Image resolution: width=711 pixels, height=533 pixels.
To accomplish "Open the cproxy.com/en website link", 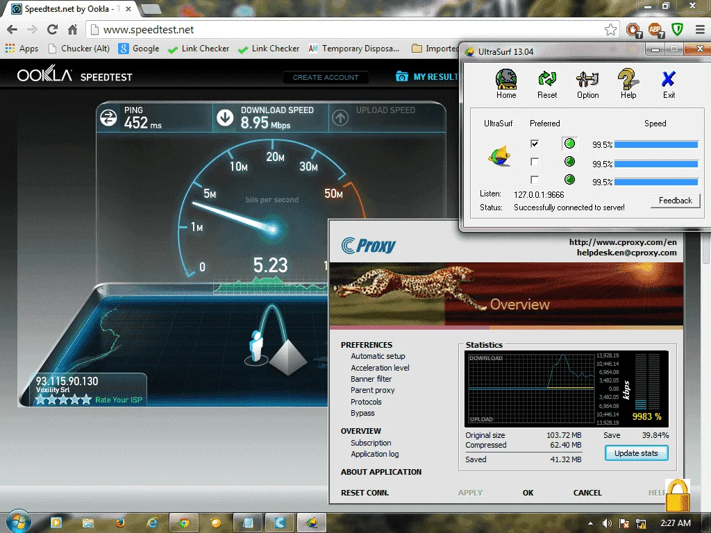I will point(623,242).
